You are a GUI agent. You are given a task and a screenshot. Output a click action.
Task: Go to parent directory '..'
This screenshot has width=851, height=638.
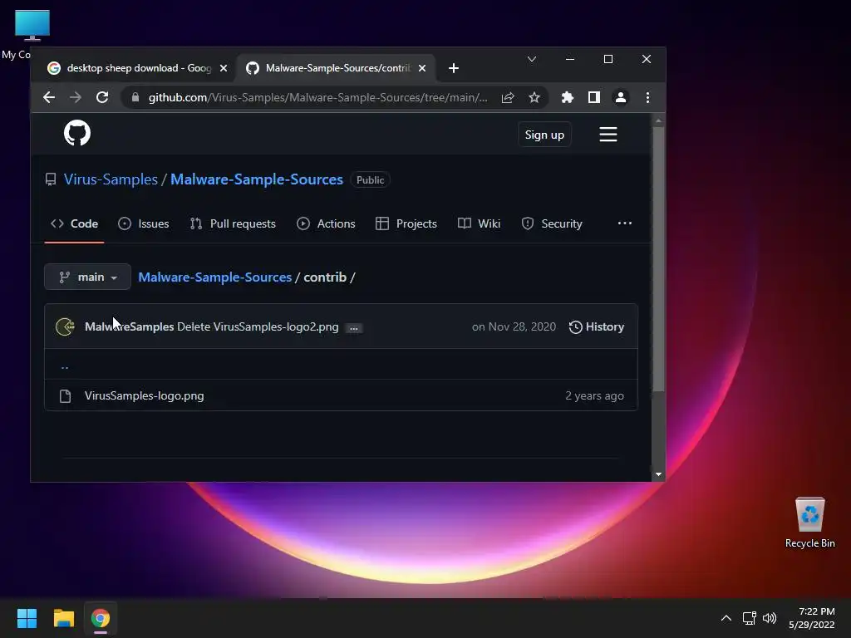click(65, 366)
